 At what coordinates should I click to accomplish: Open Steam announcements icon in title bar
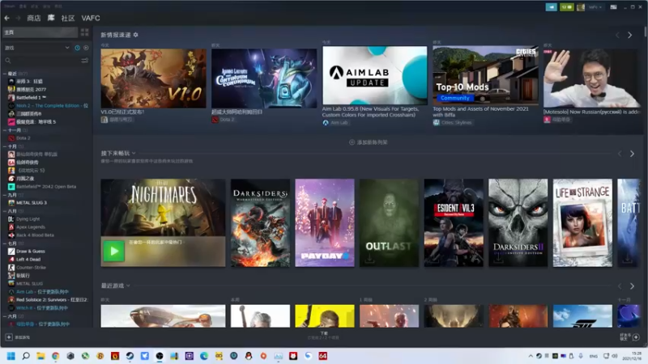pyautogui.click(x=552, y=7)
